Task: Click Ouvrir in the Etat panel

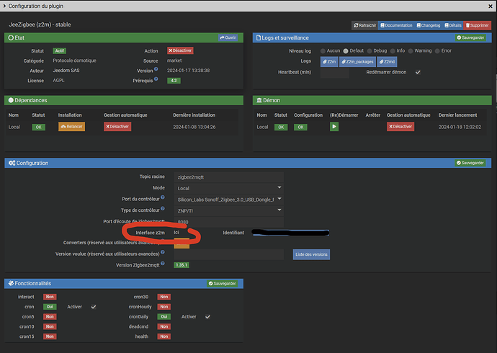Action: tap(228, 37)
